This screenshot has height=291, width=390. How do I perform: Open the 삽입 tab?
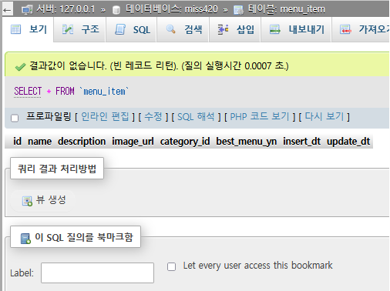click(x=235, y=29)
